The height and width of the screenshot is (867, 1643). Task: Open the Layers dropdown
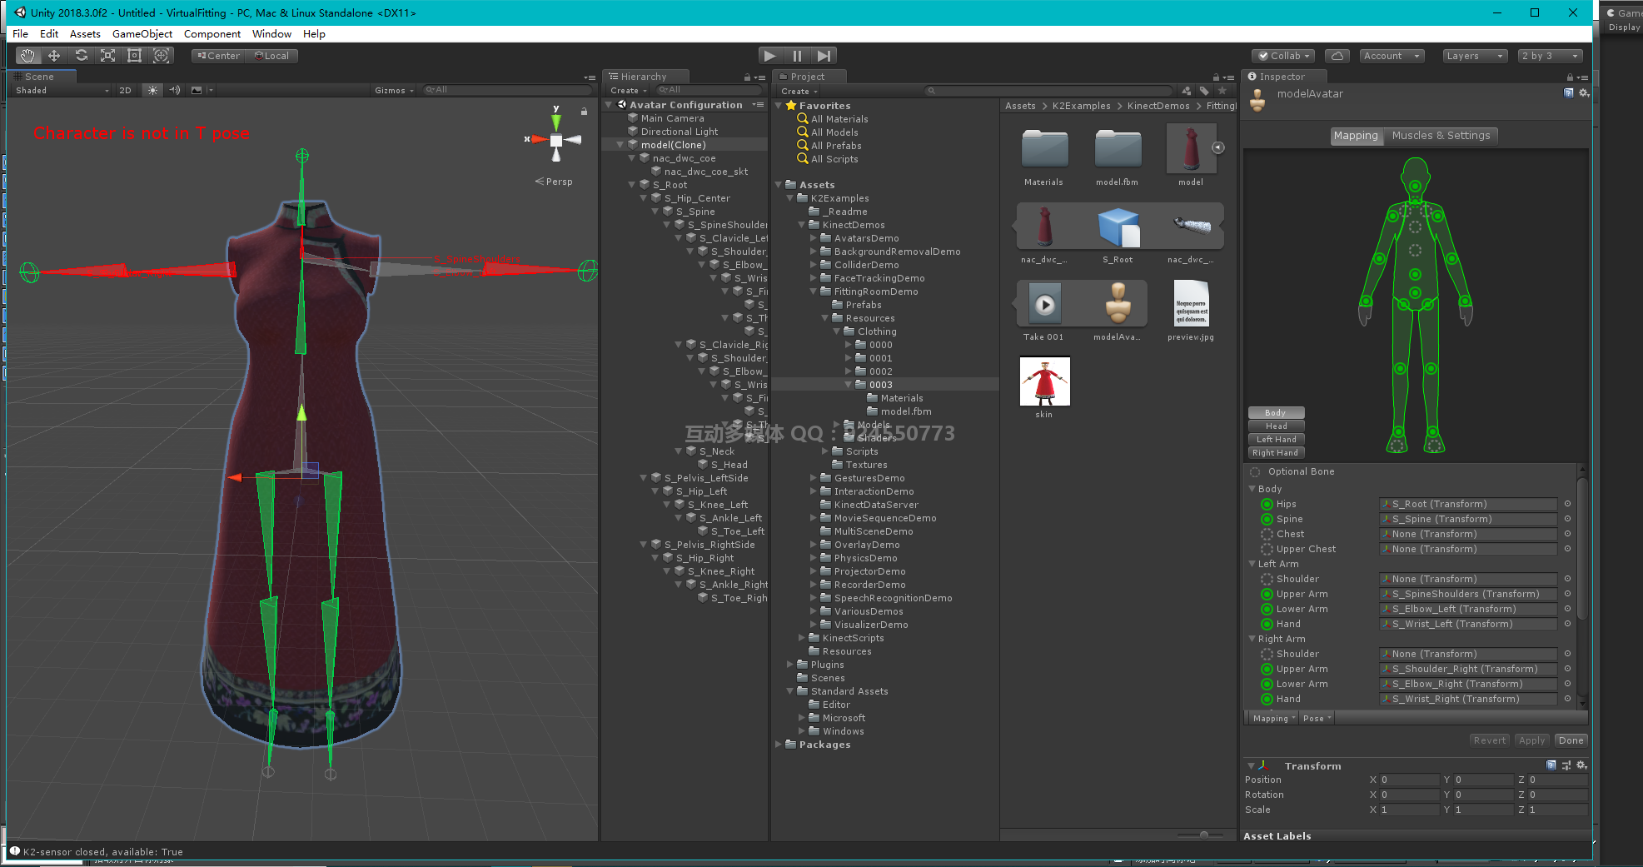[1475, 56]
